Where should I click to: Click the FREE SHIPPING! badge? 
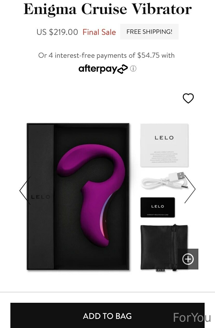click(x=149, y=32)
